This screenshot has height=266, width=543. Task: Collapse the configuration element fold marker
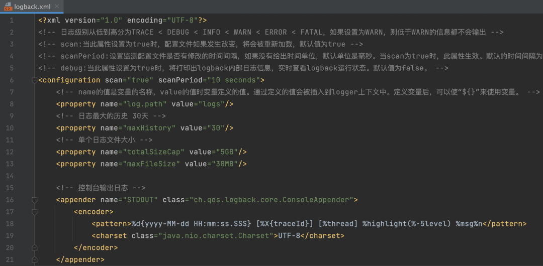[x=34, y=80]
